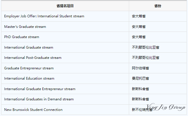The image size is (188, 116).
Task: Click the 阿尔伯塔省 province cell
Action: 158,68
